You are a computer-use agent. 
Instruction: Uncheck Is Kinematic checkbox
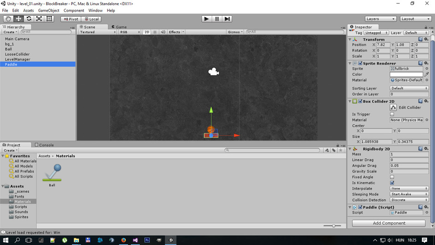pyautogui.click(x=392, y=183)
